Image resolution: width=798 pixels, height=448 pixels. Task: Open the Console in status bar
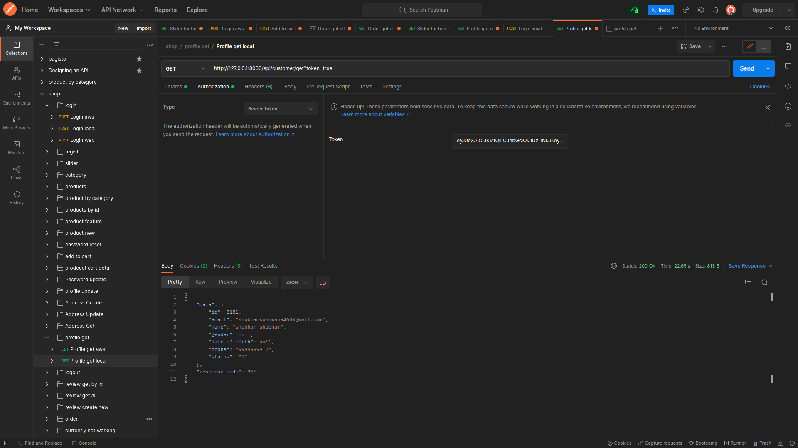pyautogui.click(x=84, y=443)
